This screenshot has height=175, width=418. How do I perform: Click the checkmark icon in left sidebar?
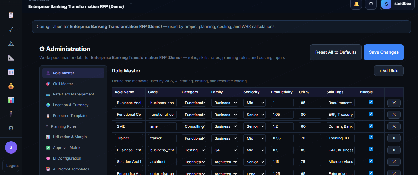[11, 29]
